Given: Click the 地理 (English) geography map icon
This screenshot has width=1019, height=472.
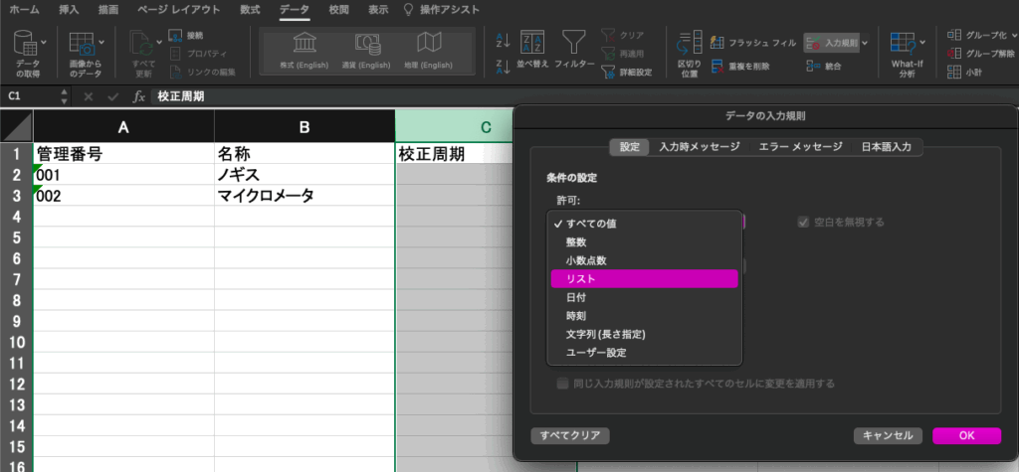Looking at the screenshot, I should pos(429,44).
